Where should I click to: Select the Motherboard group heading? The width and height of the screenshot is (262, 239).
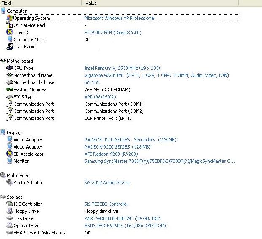click(x=19, y=61)
